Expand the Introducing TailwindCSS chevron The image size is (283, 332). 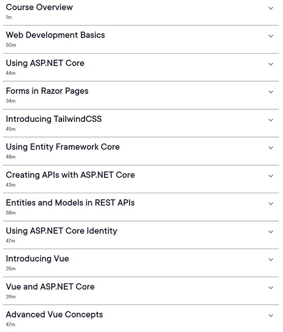(271, 120)
